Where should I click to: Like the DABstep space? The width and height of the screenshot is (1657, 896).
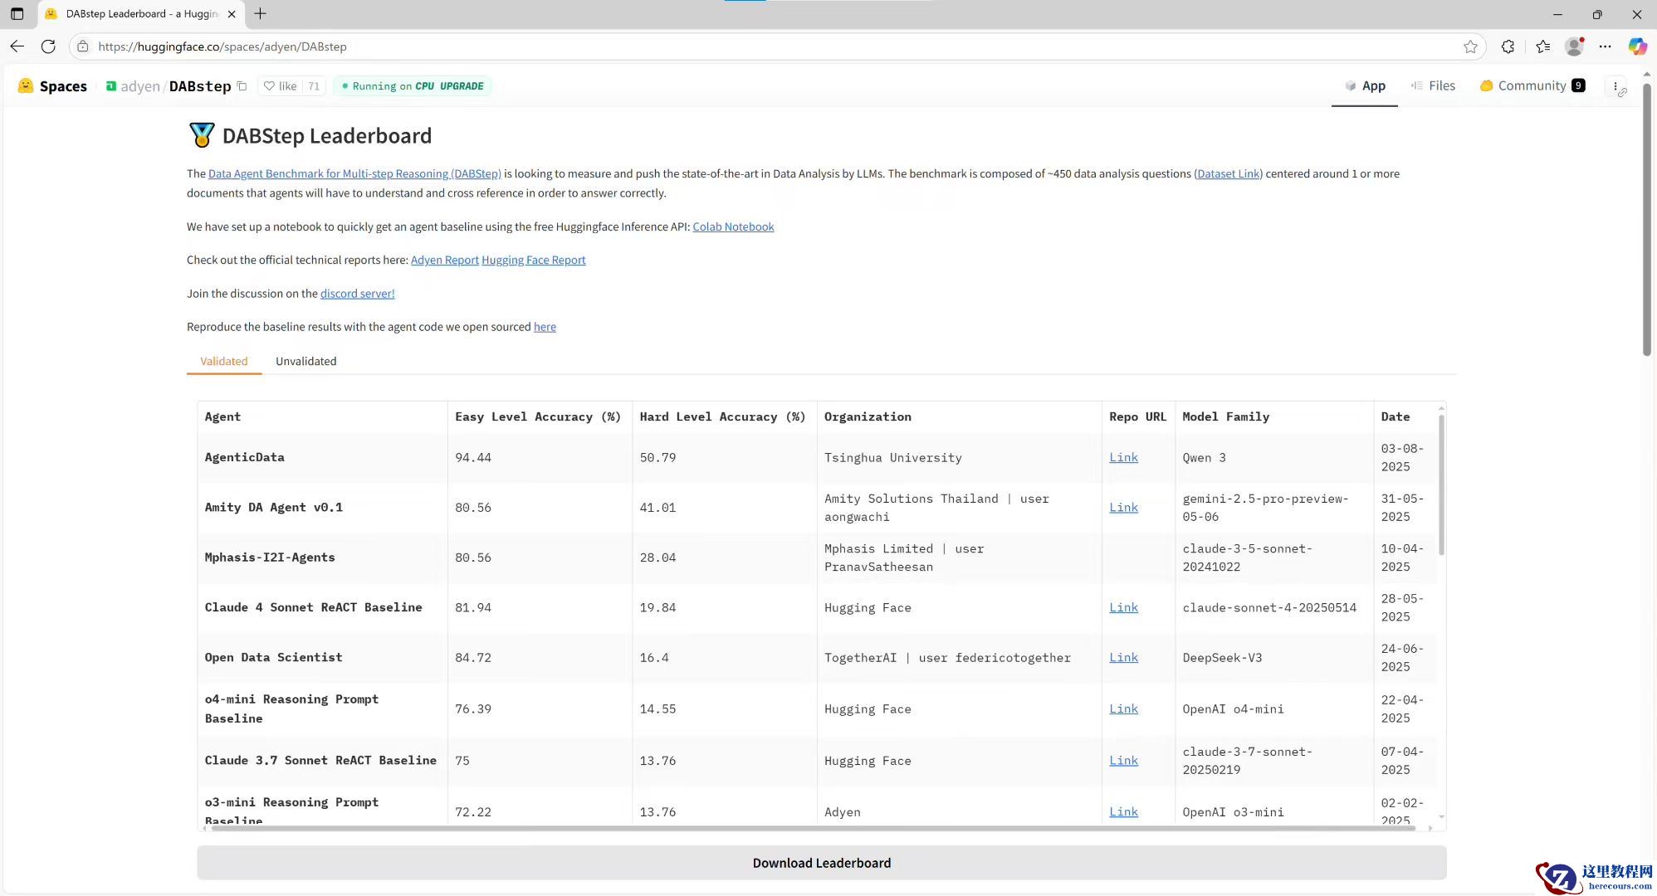click(281, 86)
